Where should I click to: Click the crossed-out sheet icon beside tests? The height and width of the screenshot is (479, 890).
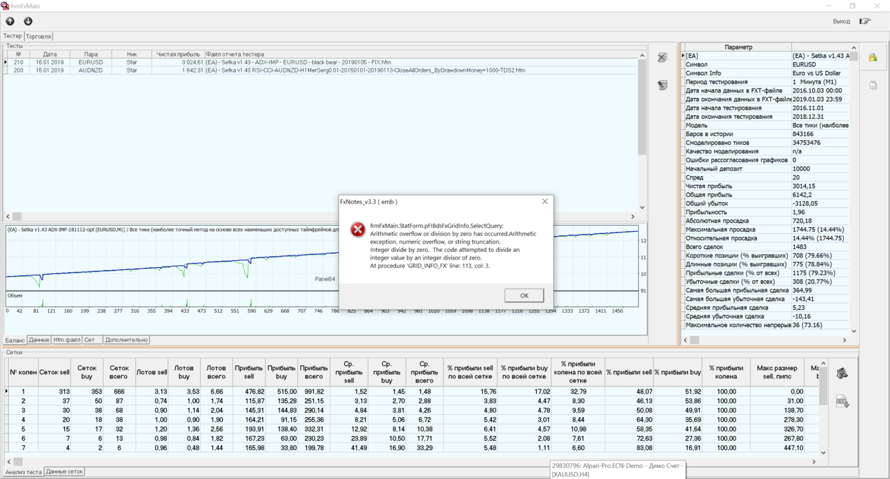[662, 58]
